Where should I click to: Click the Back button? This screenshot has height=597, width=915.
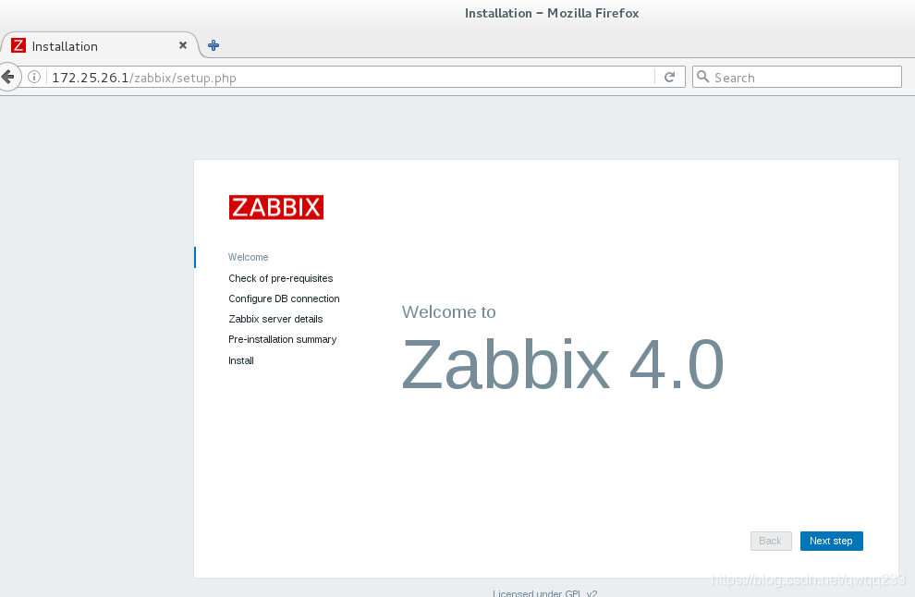point(771,541)
